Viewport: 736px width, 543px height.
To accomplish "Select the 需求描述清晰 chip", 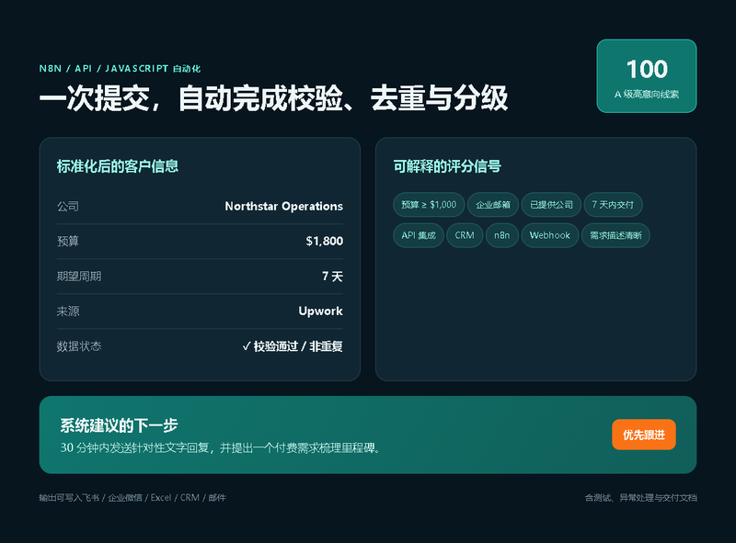I will pos(615,235).
